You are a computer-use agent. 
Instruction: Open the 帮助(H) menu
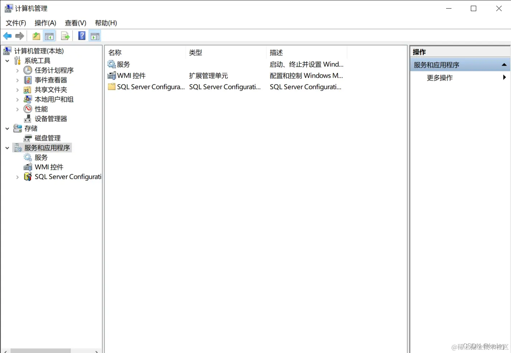click(106, 23)
